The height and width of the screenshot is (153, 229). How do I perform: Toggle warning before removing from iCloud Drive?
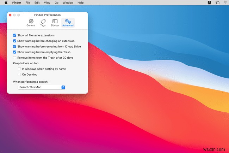(x=14, y=46)
